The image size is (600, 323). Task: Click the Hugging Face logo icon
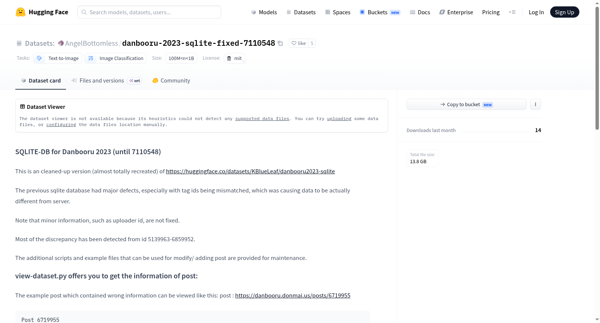[21, 12]
